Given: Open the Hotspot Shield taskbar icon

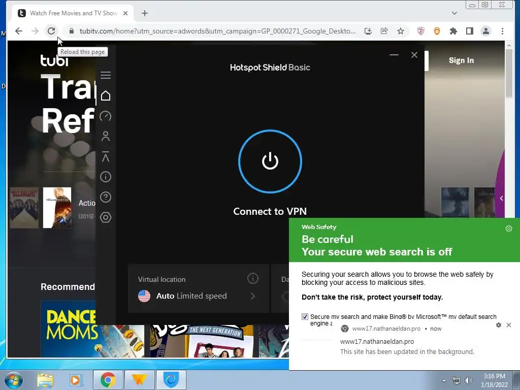Looking at the screenshot, I should (171, 380).
